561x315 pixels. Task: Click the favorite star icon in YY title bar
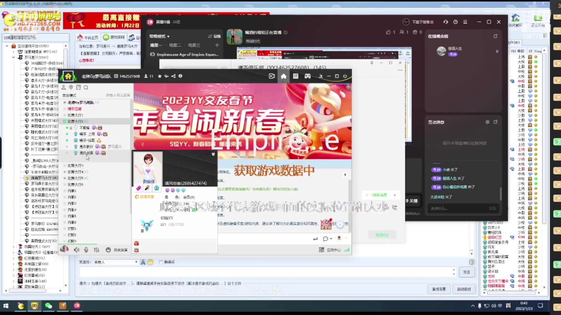(x=160, y=76)
